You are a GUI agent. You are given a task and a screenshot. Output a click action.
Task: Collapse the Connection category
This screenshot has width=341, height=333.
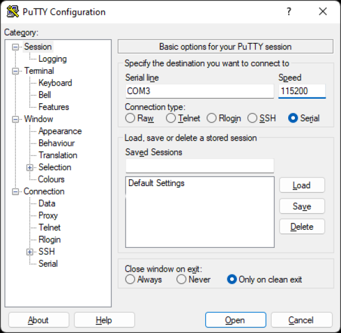coord(15,192)
